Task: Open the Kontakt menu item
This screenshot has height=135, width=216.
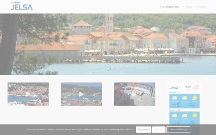Action: pyautogui.click(x=188, y=7)
